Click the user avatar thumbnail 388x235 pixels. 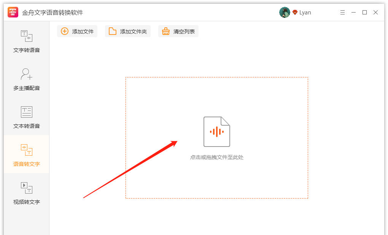285,12
